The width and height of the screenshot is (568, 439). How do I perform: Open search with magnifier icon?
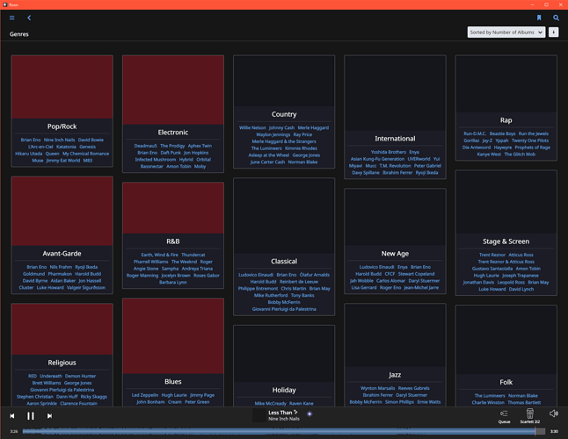(556, 18)
